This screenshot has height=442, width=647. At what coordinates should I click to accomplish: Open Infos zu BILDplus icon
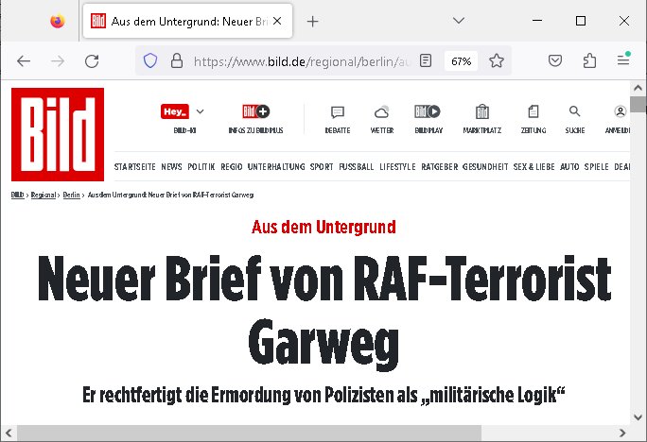pos(255,111)
